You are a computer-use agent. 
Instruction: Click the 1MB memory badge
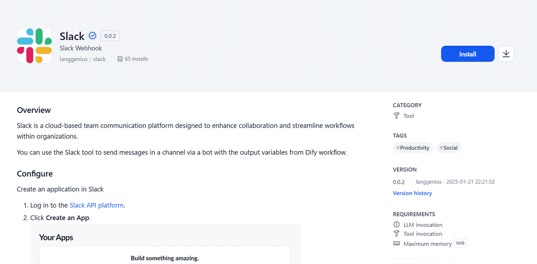[460, 243]
